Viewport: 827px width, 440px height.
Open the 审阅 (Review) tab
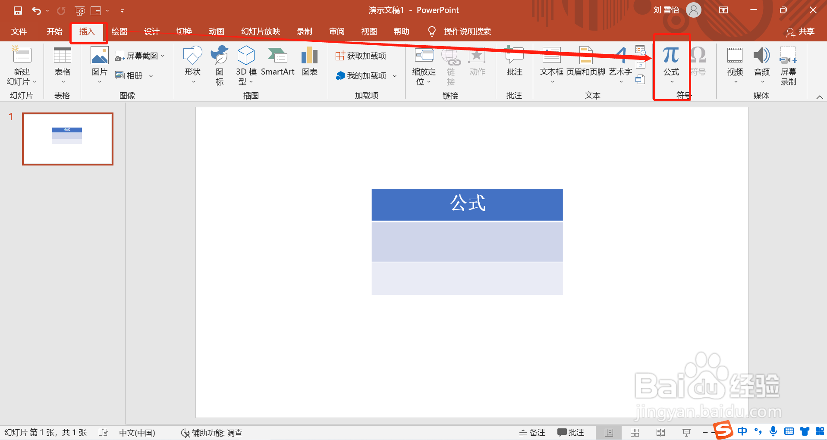tap(337, 31)
